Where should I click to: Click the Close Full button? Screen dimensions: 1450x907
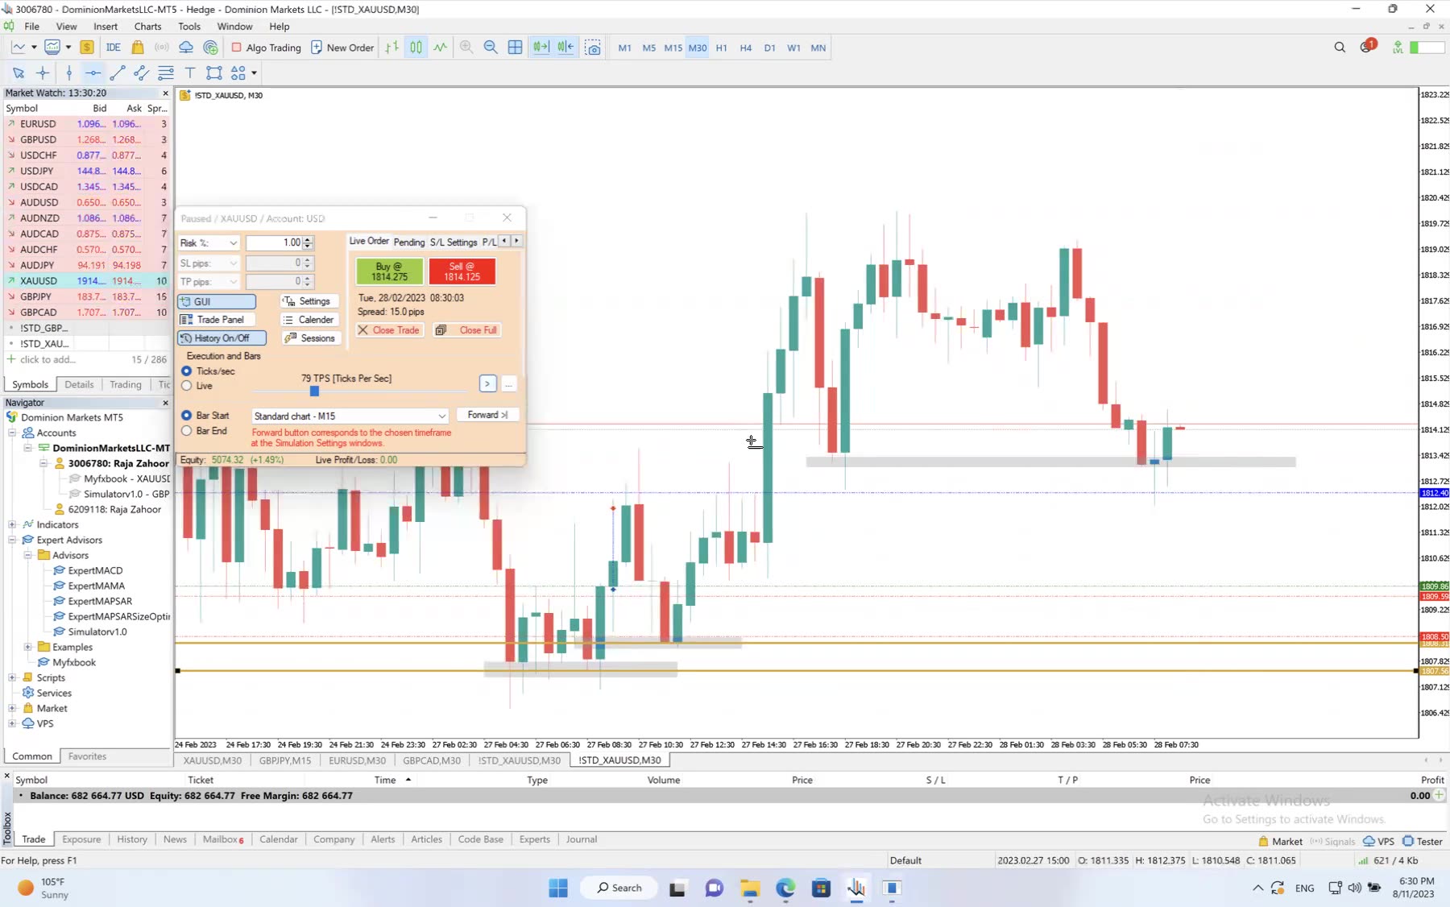467,330
